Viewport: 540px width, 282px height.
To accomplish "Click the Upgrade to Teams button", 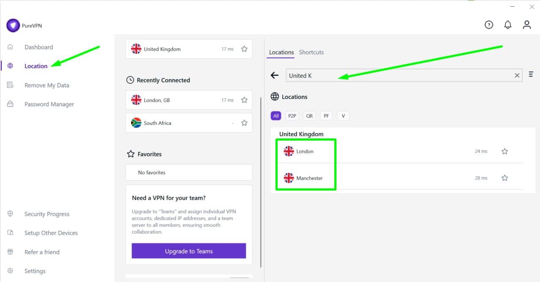I will pos(189,251).
